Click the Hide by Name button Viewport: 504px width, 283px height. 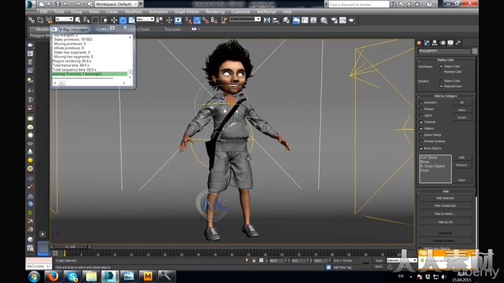click(445, 214)
